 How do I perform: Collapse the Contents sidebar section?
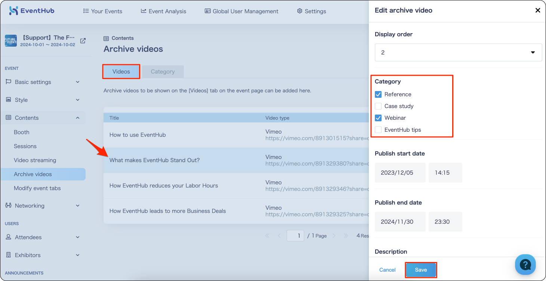(x=43, y=118)
